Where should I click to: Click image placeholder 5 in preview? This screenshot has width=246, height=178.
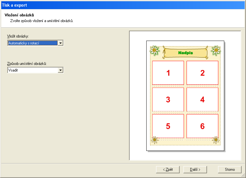tap(168, 126)
